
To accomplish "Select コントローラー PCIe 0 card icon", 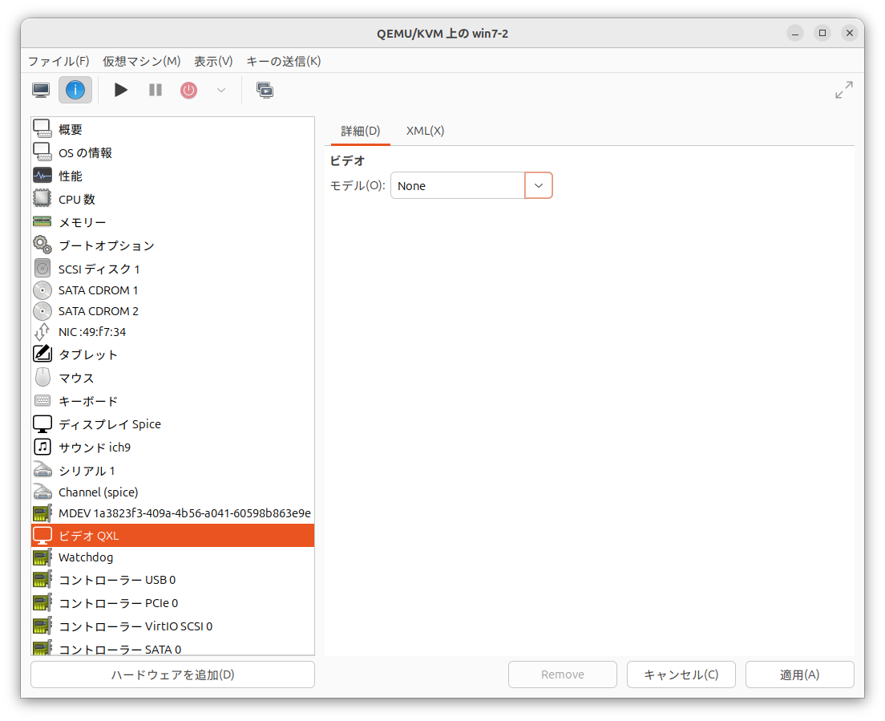I will point(42,603).
